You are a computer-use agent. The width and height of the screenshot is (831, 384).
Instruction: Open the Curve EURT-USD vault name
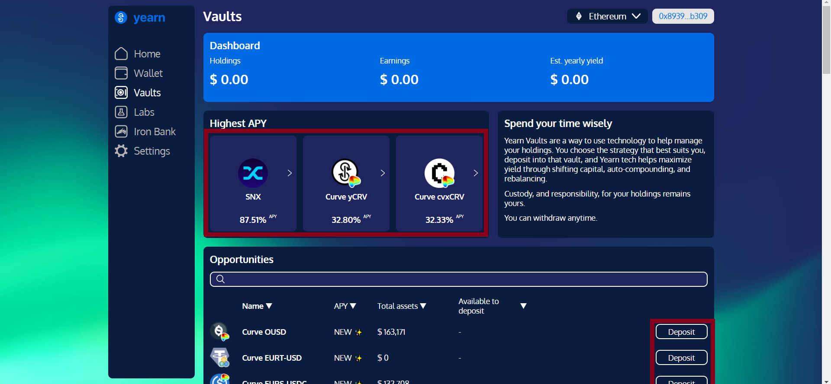click(272, 358)
